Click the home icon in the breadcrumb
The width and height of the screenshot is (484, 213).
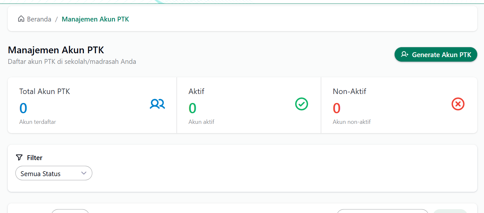click(x=21, y=19)
